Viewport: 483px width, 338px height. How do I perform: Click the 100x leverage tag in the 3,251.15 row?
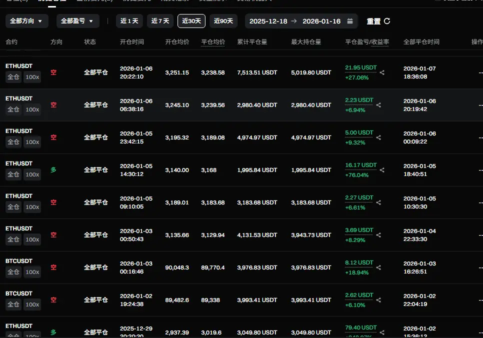[x=32, y=77]
